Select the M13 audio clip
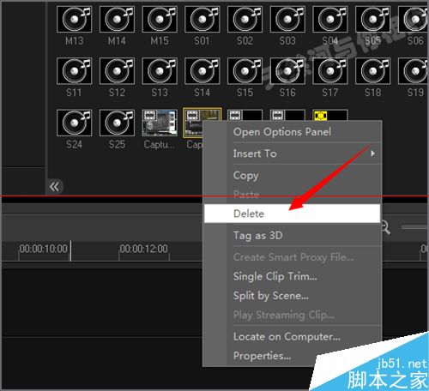 click(75, 19)
